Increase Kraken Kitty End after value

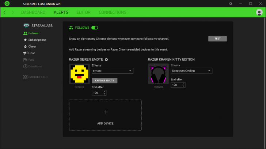tap(183, 84)
